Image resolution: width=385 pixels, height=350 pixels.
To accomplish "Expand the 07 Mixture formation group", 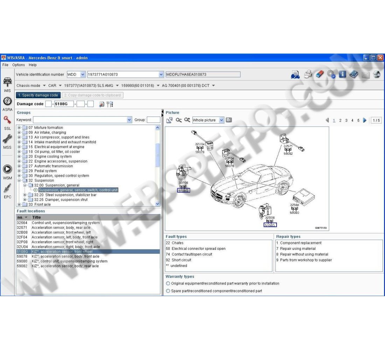I will pos(19,127).
